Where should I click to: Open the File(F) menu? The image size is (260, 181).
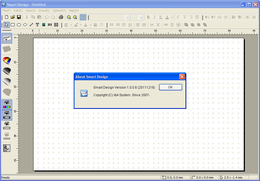6,11
